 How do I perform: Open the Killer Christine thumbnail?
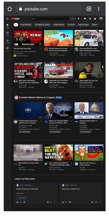pos(59,70)
